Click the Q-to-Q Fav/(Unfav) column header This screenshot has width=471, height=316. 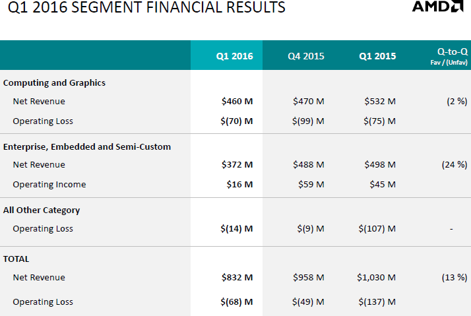[x=452, y=55]
